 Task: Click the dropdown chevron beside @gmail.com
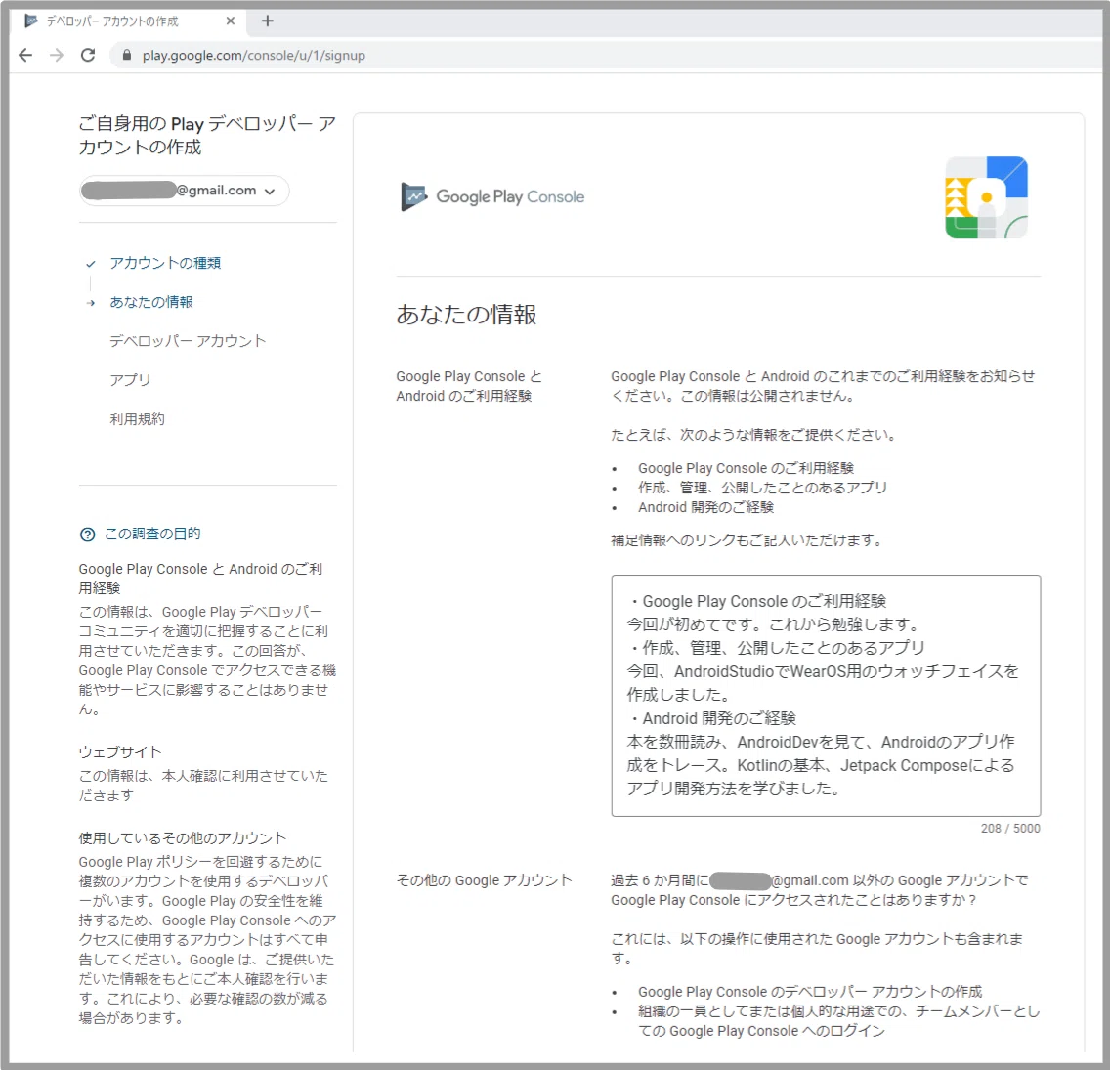pyautogui.click(x=270, y=192)
